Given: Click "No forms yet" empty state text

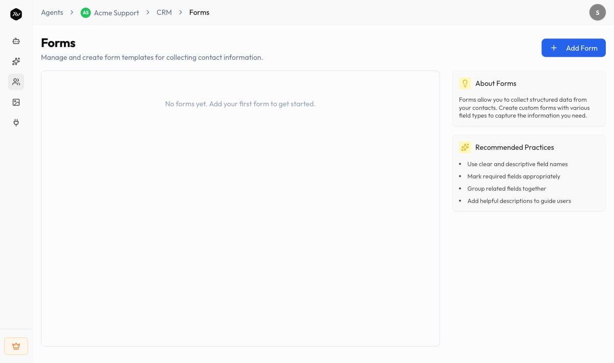Looking at the screenshot, I should point(240,104).
